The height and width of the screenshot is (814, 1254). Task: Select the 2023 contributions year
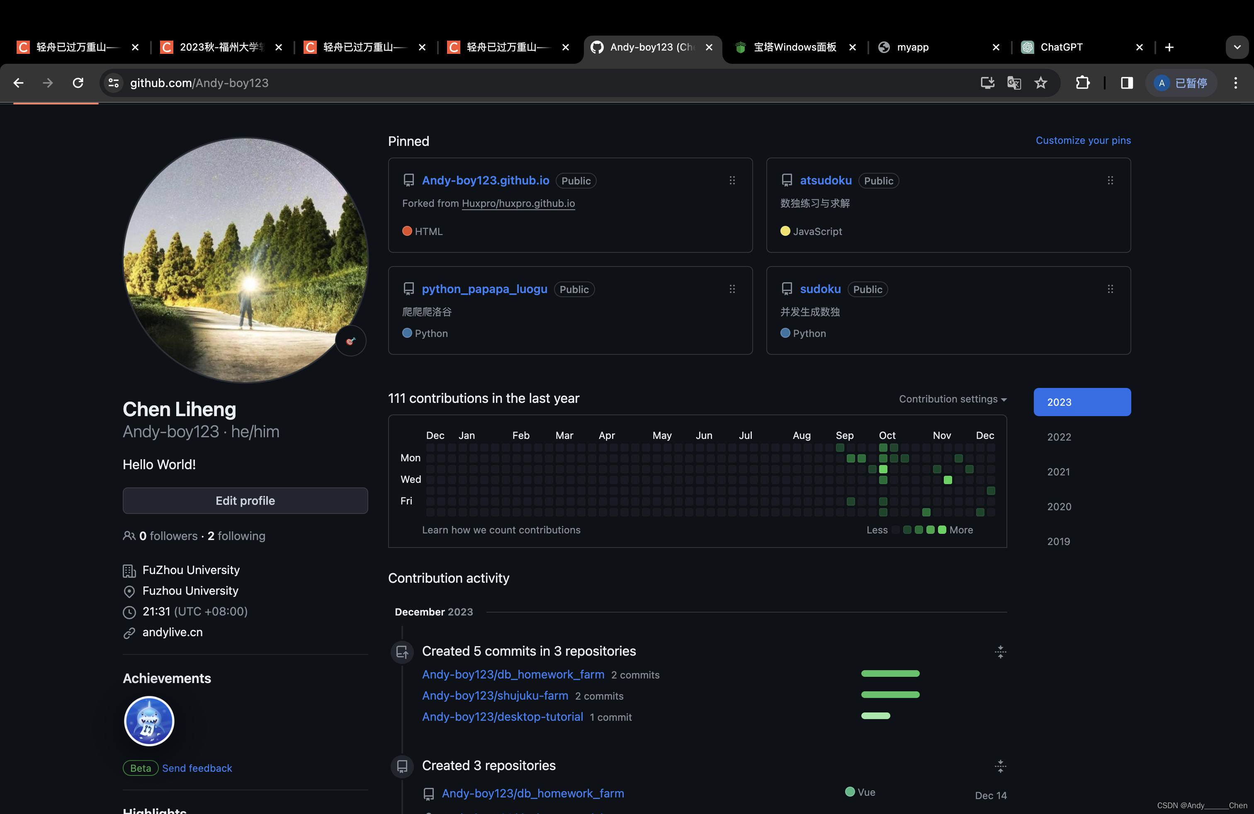tap(1082, 402)
